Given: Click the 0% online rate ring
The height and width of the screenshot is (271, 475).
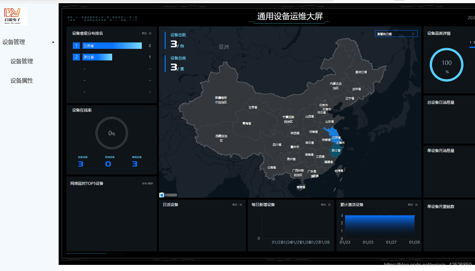Looking at the screenshot, I should 111,133.
